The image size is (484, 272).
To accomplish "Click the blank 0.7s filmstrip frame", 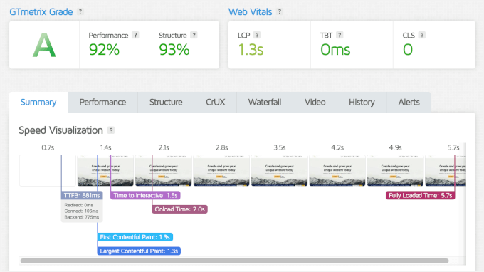I will [48, 170].
